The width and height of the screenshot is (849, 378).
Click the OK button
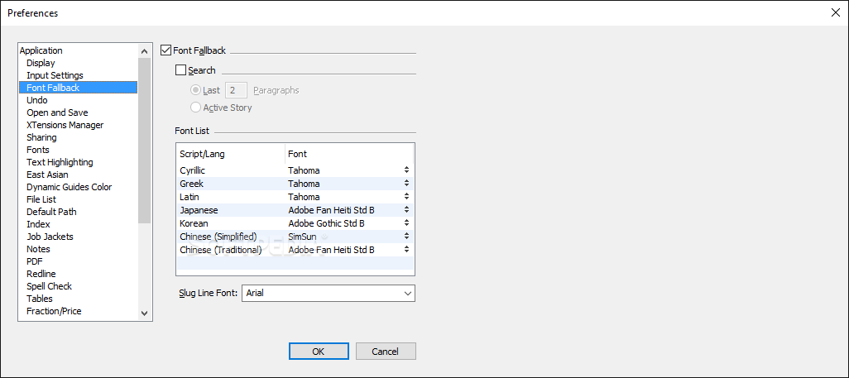pos(319,351)
